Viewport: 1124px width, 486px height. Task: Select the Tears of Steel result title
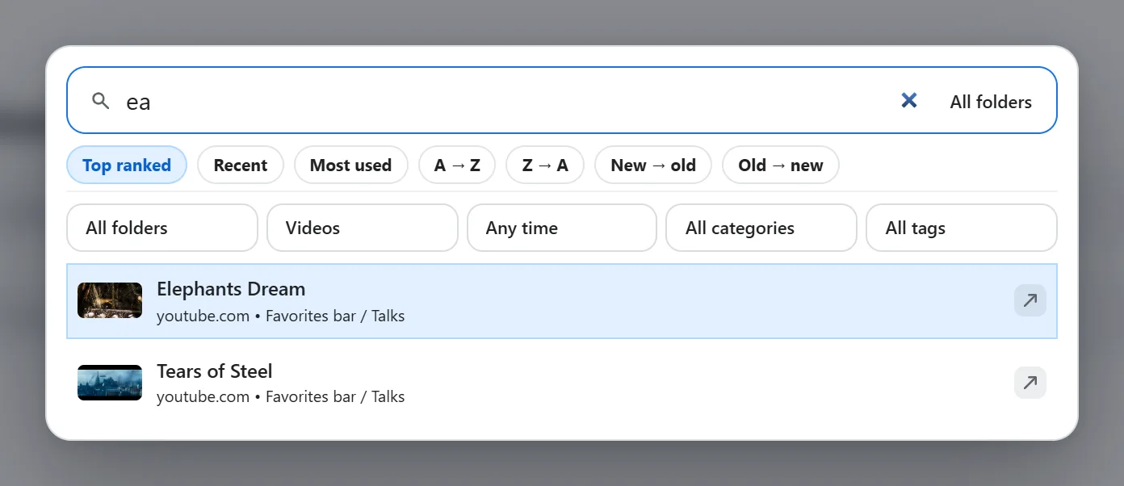(x=215, y=371)
